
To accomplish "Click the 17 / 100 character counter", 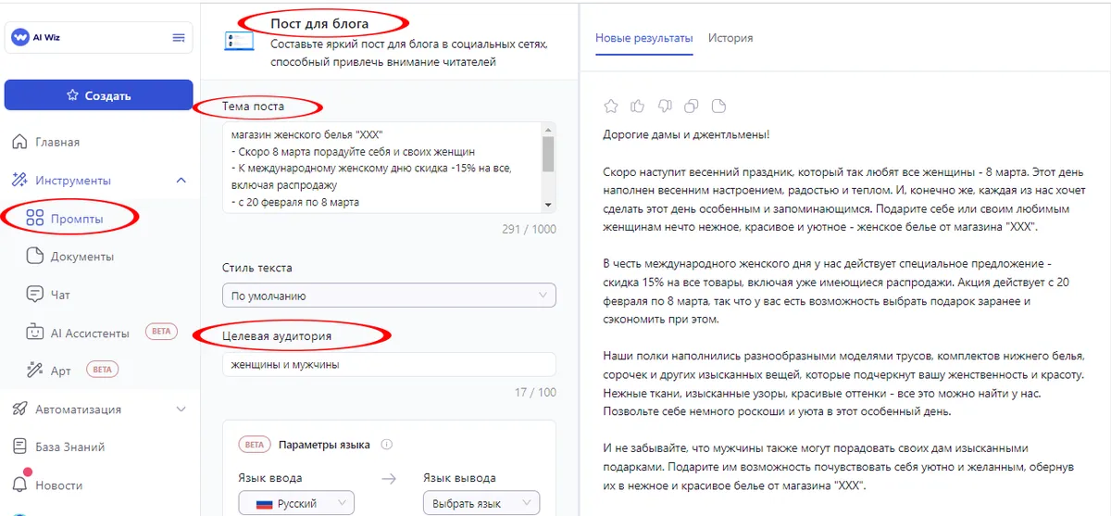I will pyautogui.click(x=535, y=393).
